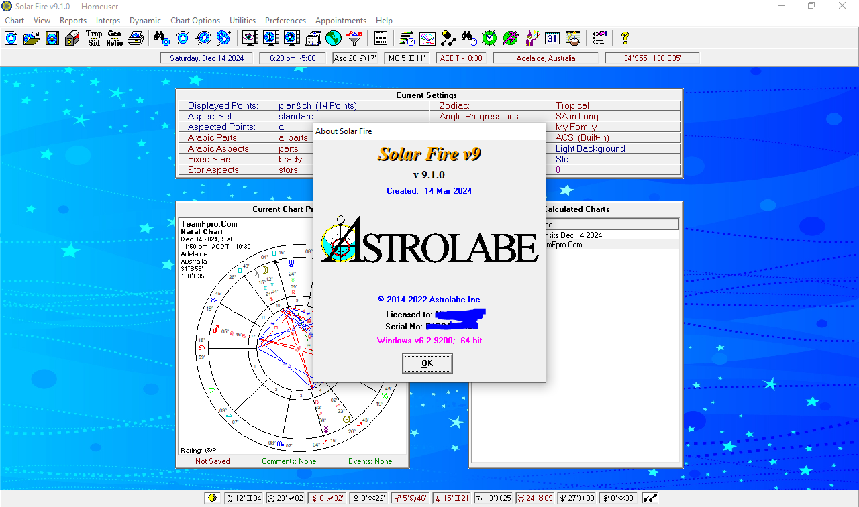Click OK in About Solar Fire dialog
The width and height of the screenshot is (859, 507).
427,363
